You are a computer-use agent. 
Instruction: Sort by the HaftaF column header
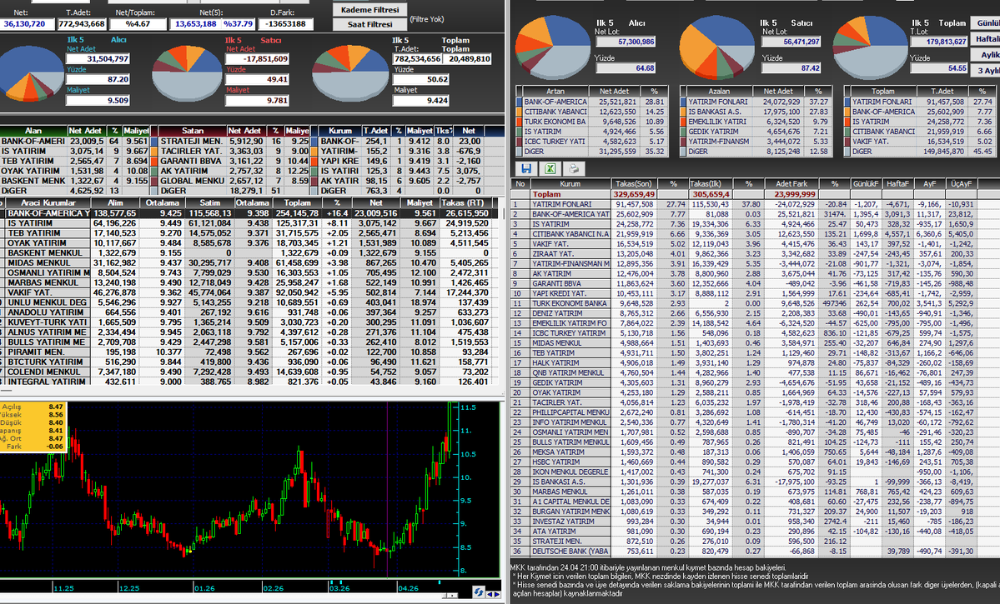coord(897,183)
